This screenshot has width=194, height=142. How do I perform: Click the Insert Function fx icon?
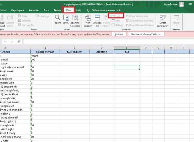(19, 41)
